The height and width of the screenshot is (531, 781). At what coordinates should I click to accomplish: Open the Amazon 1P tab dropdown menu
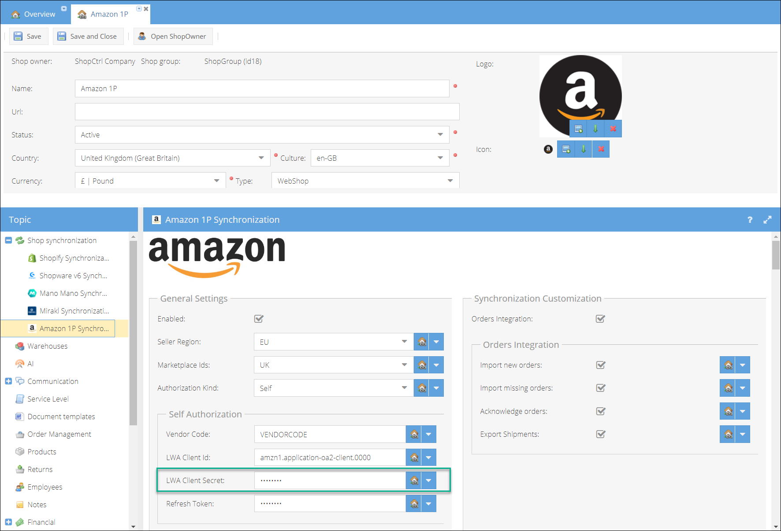coord(139,9)
